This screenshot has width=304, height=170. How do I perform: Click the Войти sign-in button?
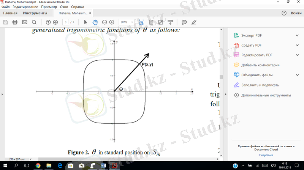coord(296,13)
